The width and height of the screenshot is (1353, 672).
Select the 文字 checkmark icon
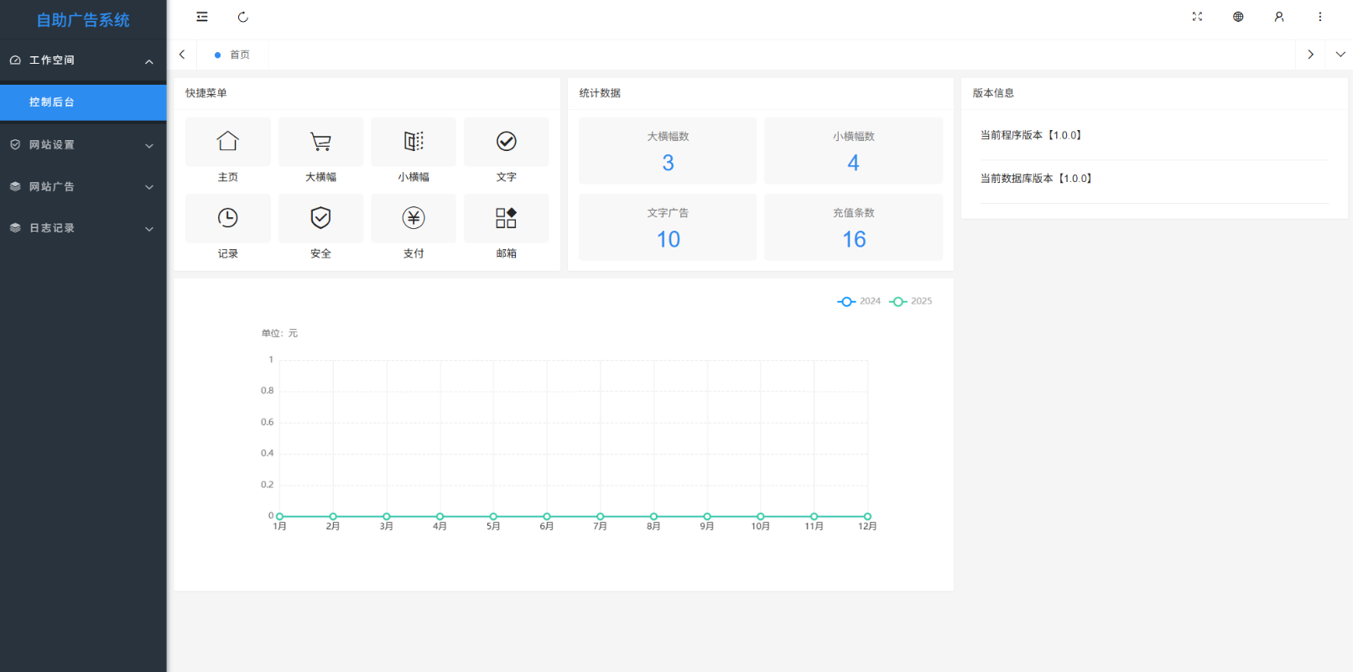point(506,142)
